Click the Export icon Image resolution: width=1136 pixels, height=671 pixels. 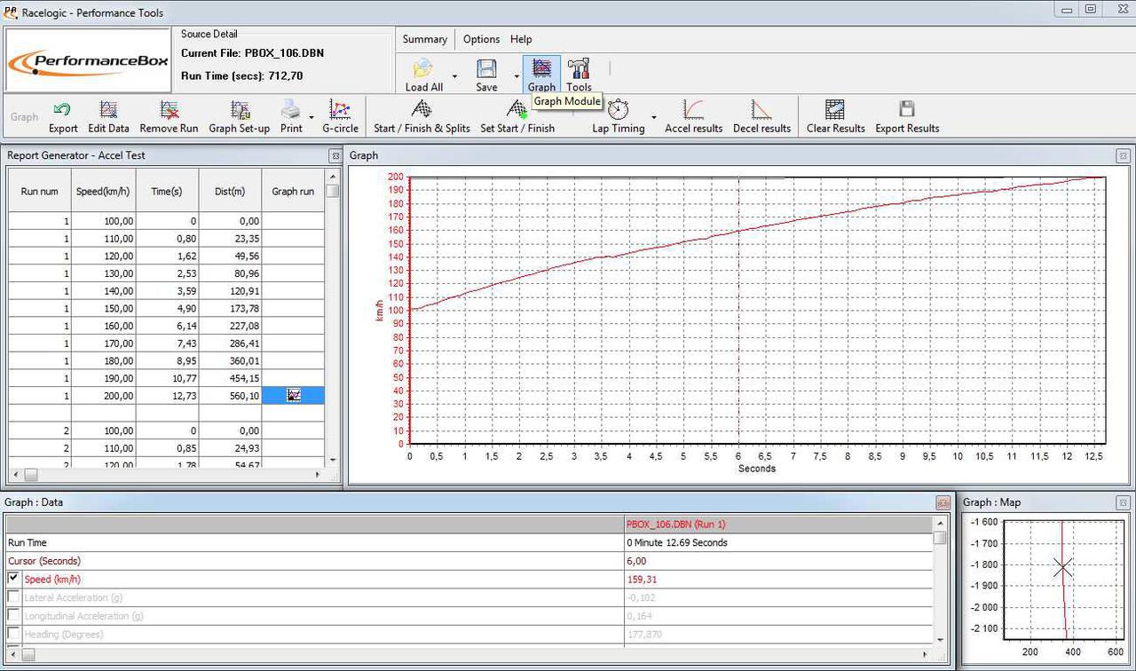pos(62,109)
